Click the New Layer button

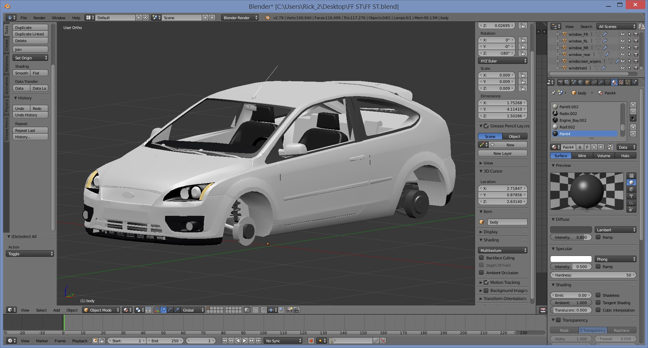(502, 153)
